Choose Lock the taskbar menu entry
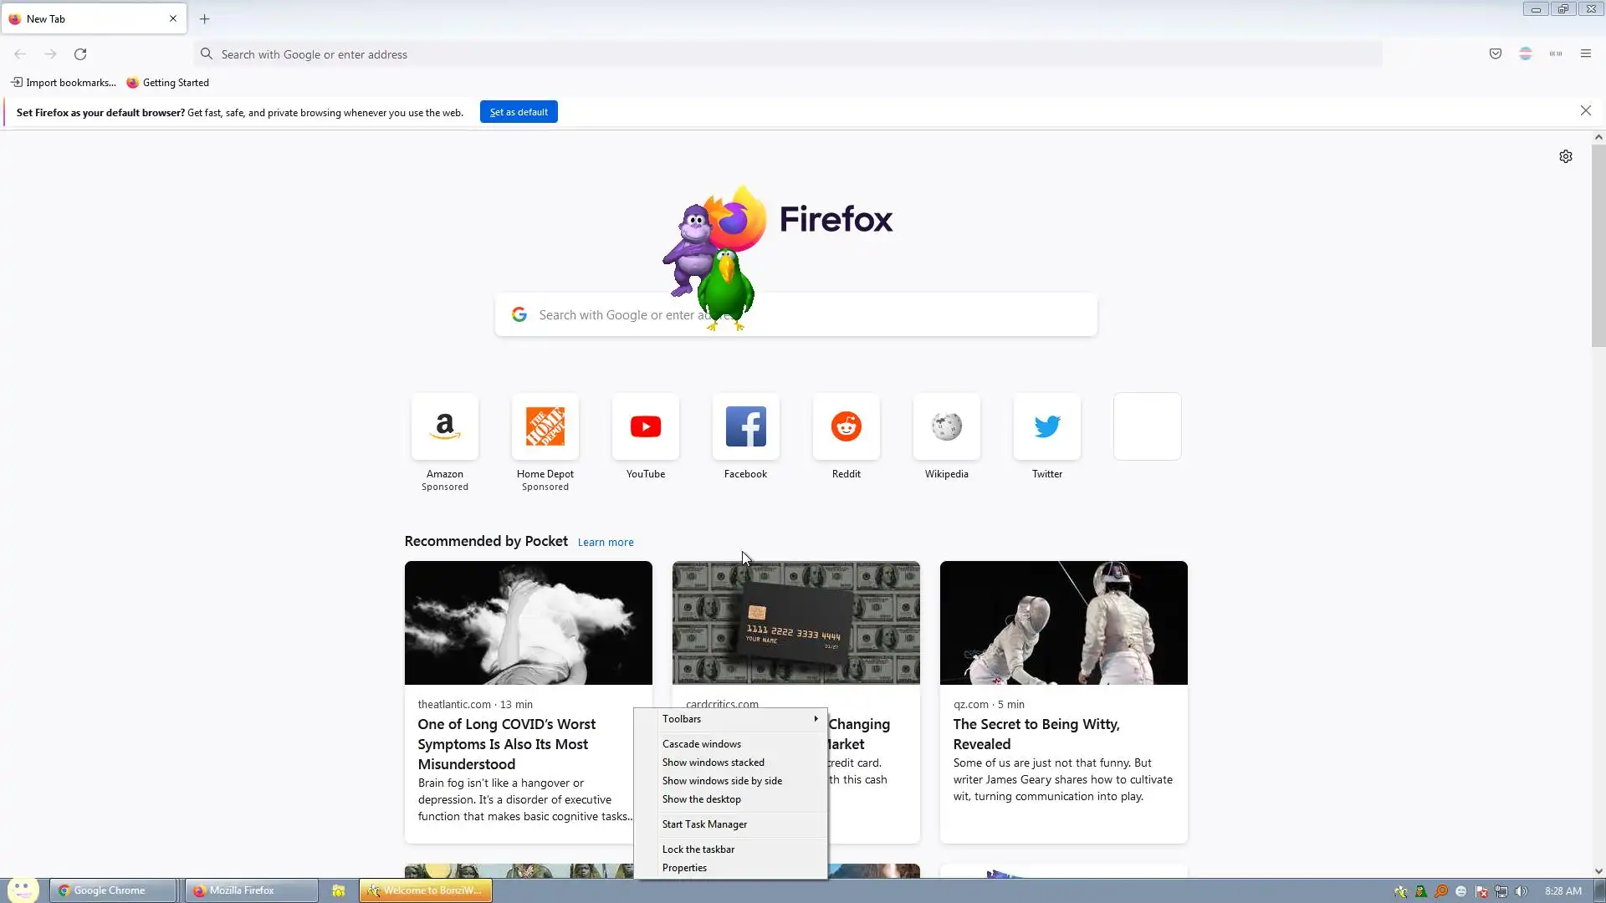 [x=698, y=849]
